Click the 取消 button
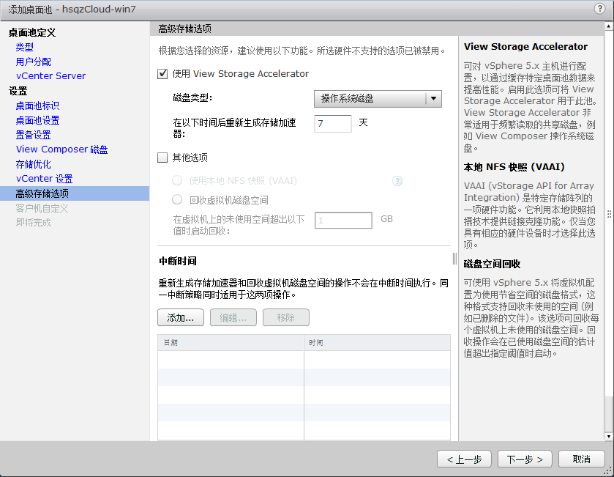Viewport: 614px width, 477px height. pos(582,459)
